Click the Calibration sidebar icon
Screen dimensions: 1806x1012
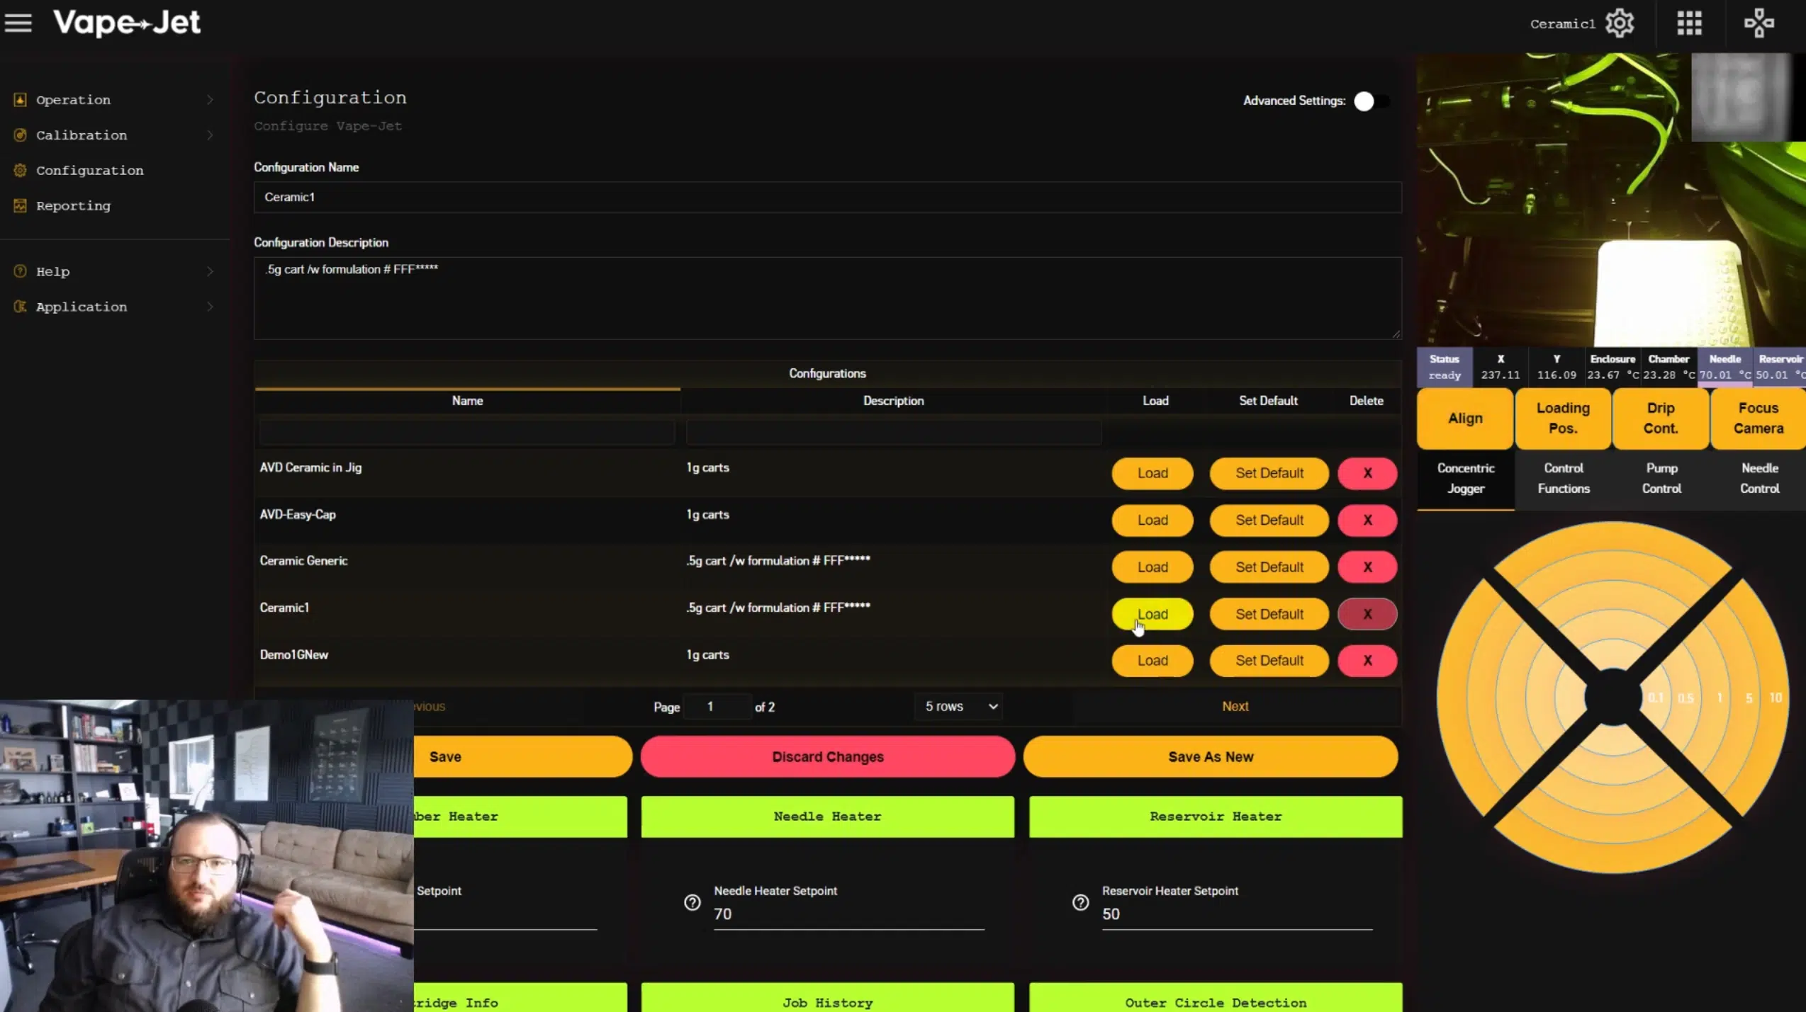click(20, 135)
